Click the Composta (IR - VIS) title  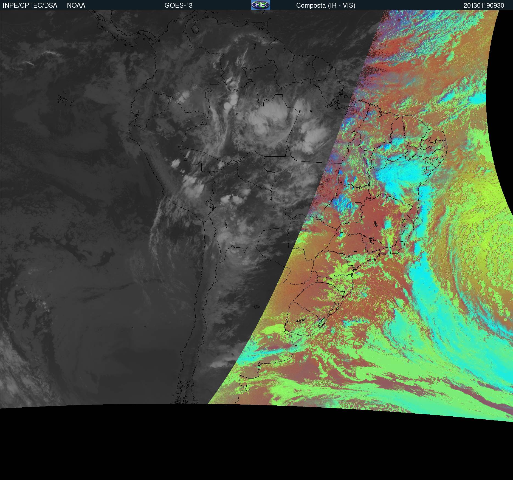point(326,5)
